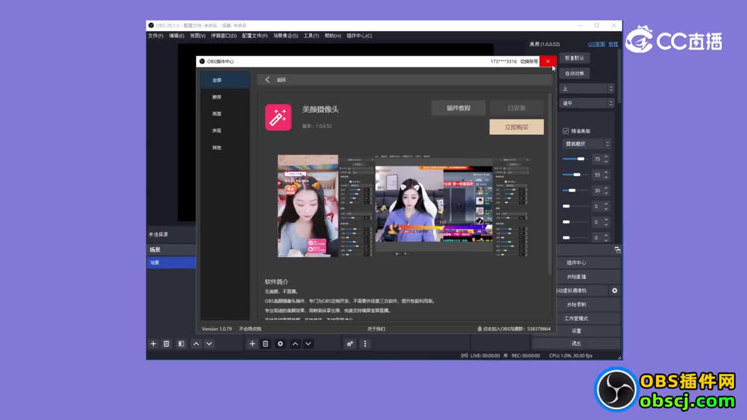Delete selected scene with trash icon
This screenshot has width=747, height=420.
(166, 344)
